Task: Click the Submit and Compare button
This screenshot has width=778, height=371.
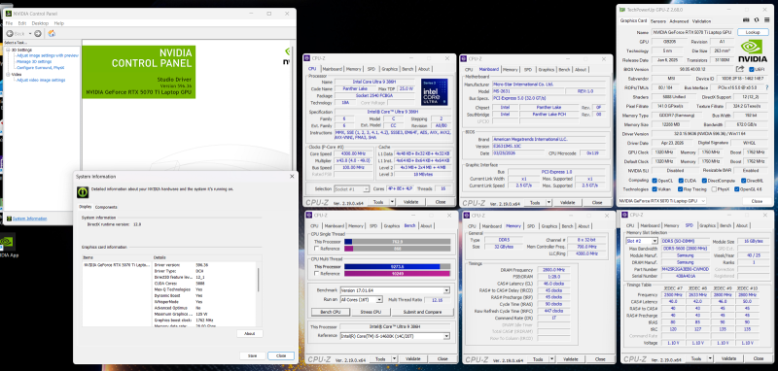Action: pos(422,312)
